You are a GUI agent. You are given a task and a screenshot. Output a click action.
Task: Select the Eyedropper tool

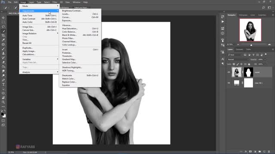[x=3, y=40]
